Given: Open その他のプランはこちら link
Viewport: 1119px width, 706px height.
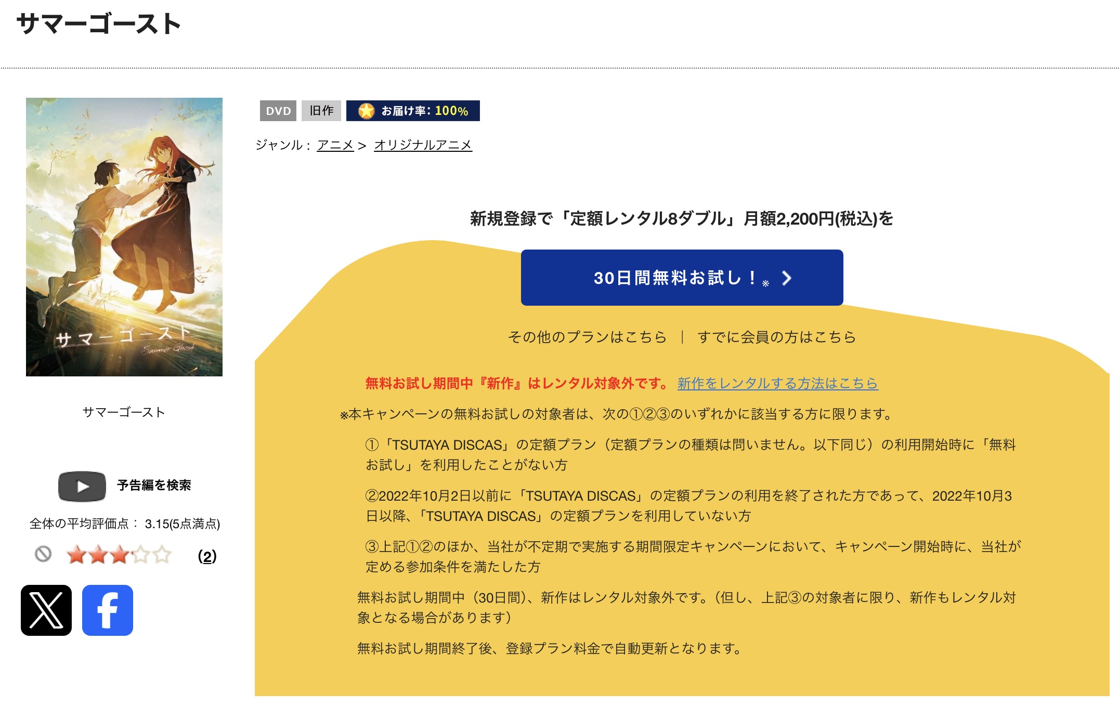Looking at the screenshot, I should click(x=587, y=337).
